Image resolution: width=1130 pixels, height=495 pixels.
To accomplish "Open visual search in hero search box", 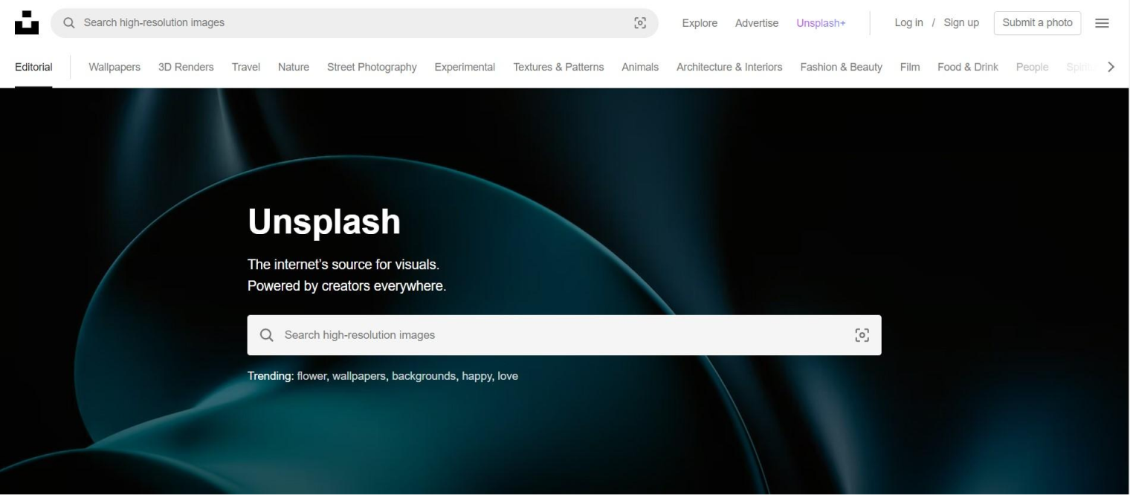I will 862,335.
